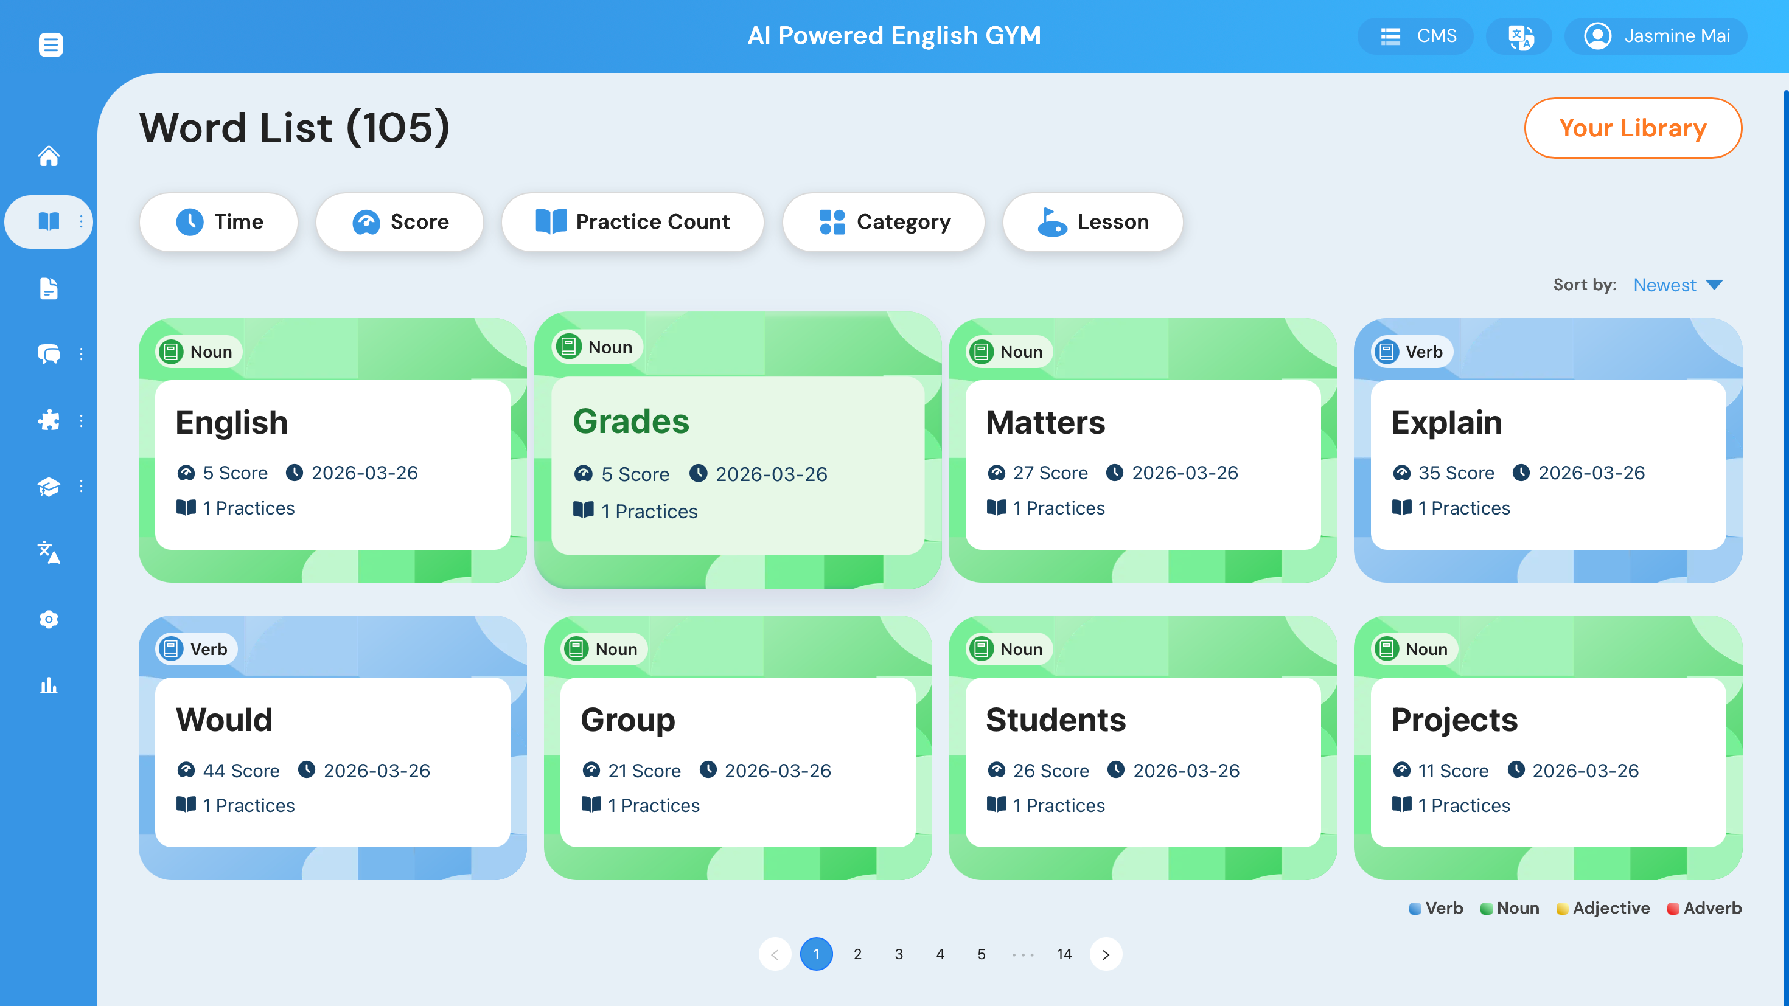Click the Noun badge icon on English card
1789x1006 pixels.
pos(170,352)
